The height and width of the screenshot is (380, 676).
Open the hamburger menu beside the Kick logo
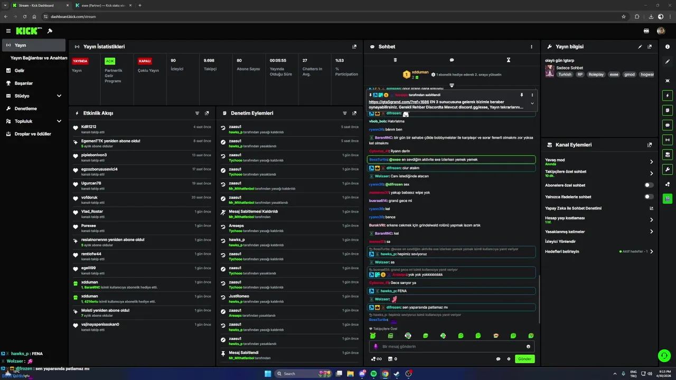[8, 31]
